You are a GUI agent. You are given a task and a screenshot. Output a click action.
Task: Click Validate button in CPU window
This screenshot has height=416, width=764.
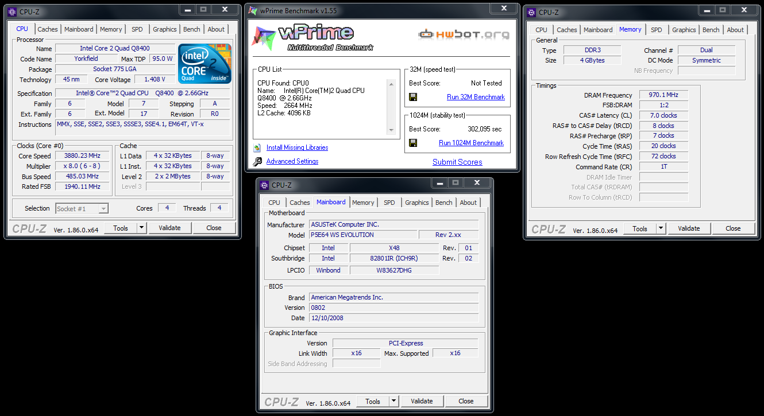tap(169, 228)
